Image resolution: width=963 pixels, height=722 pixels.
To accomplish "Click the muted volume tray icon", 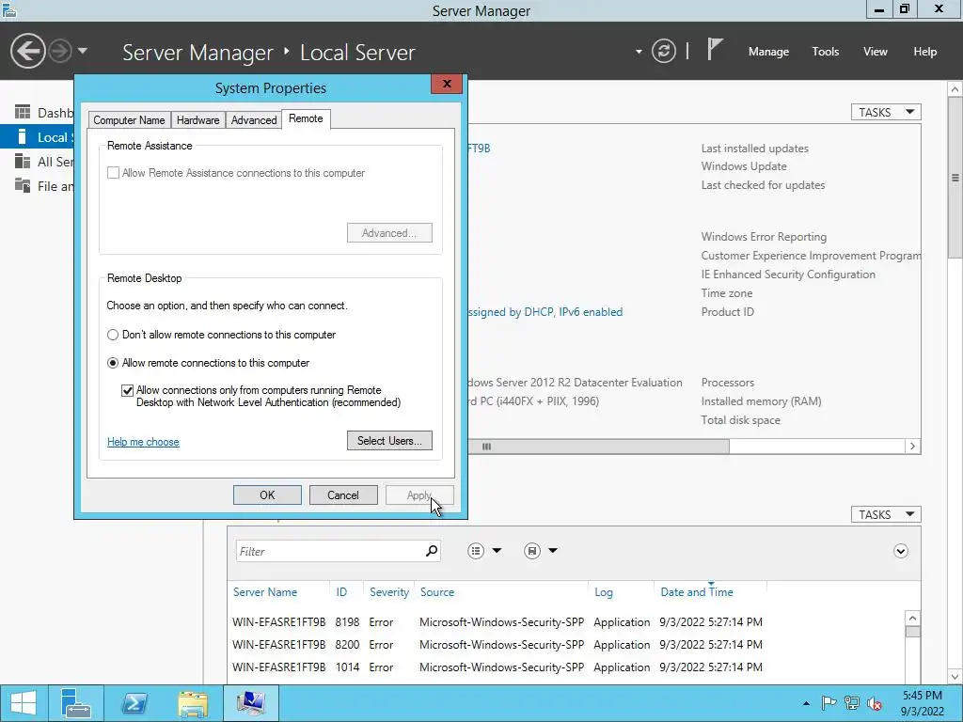I will [875, 703].
